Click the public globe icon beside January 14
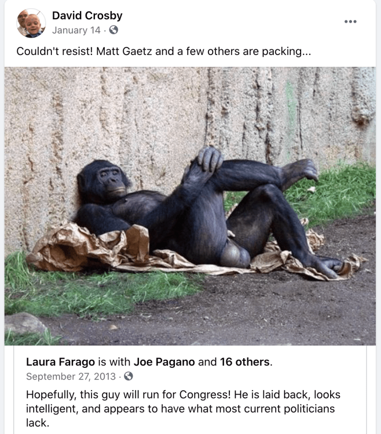 pyautogui.click(x=113, y=30)
